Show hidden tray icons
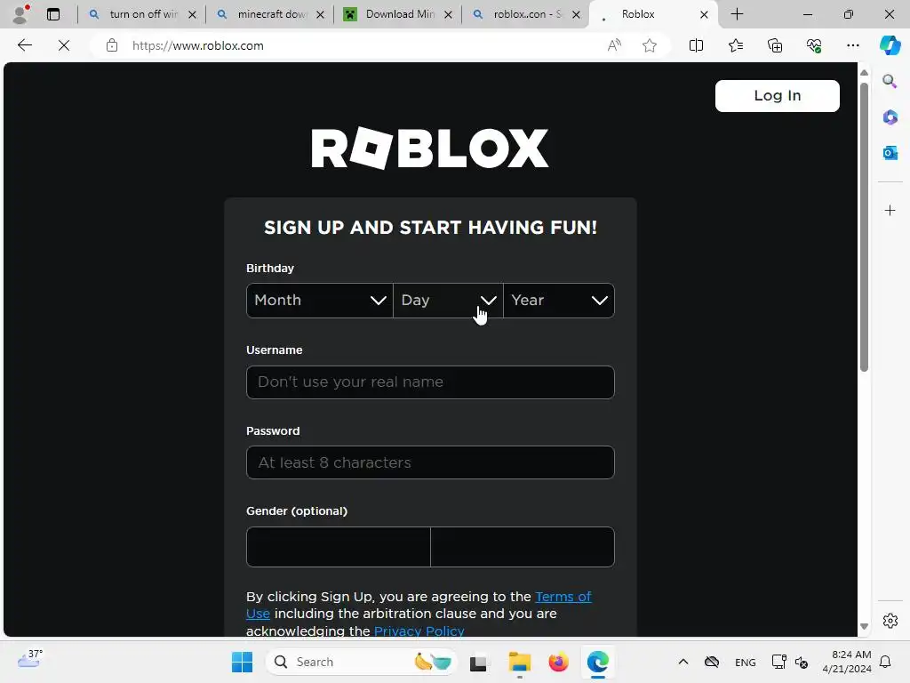 (683, 662)
